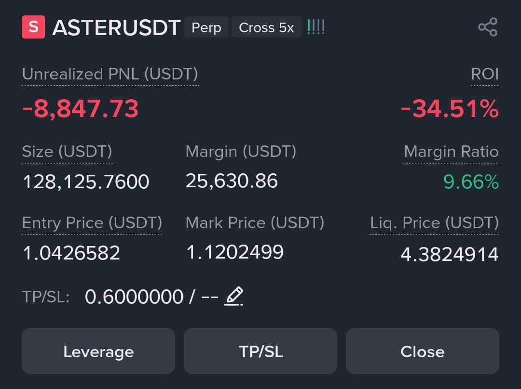Open the Leverage button
Image resolution: width=521 pixels, height=389 pixels.
click(x=98, y=351)
